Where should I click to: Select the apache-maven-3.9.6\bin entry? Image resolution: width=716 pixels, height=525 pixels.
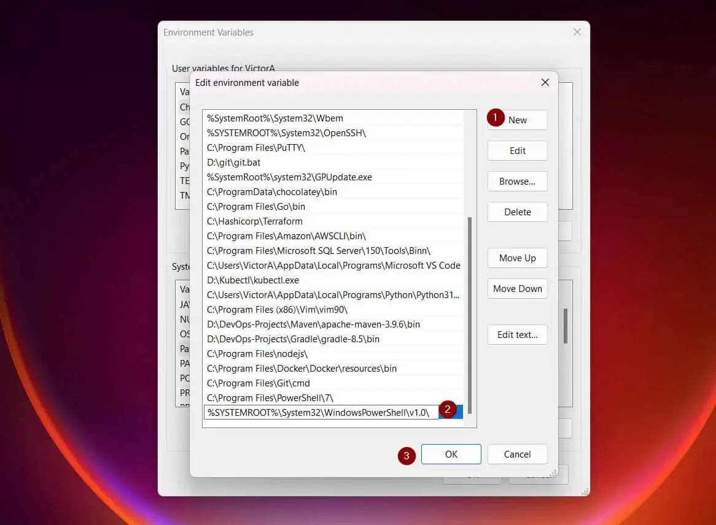tap(333, 324)
